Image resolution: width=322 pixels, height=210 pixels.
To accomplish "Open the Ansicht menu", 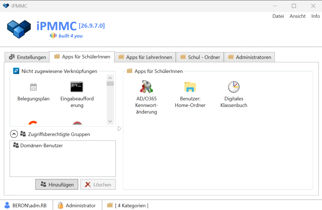I will [x=297, y=16].
